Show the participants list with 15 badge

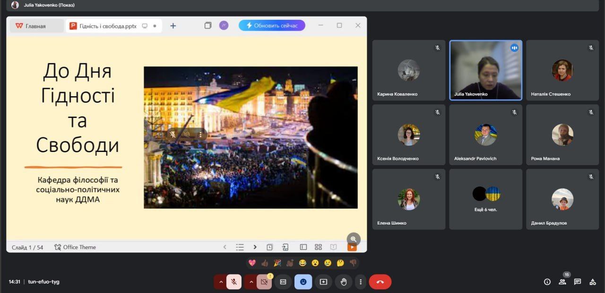(x=562, y=282)
